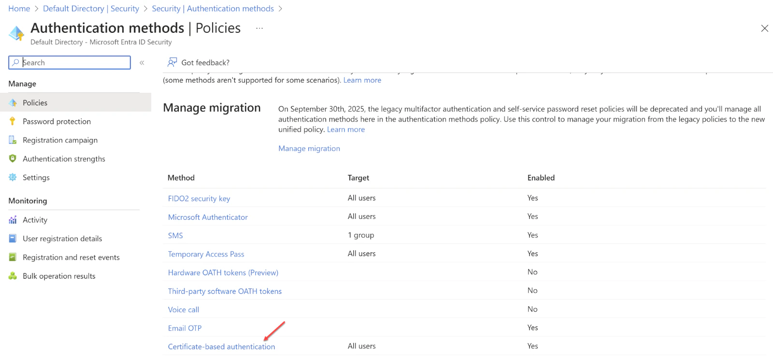Open Hardware OATH tokens (Preview) method
Viewport: 773px width, 358px height.
pyautogui.click(x=223, y=272)
